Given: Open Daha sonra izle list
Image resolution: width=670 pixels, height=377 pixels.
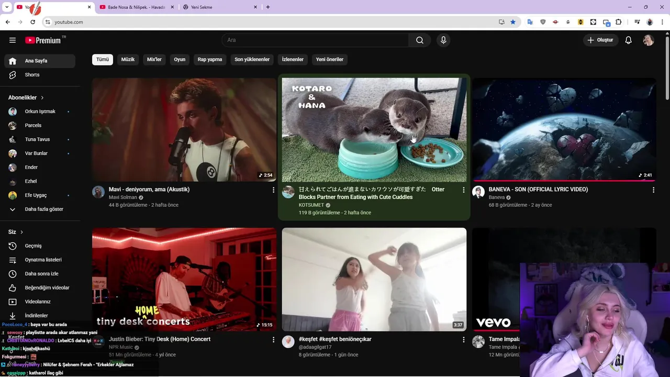Looking at the screenshot, I should 40,274.
